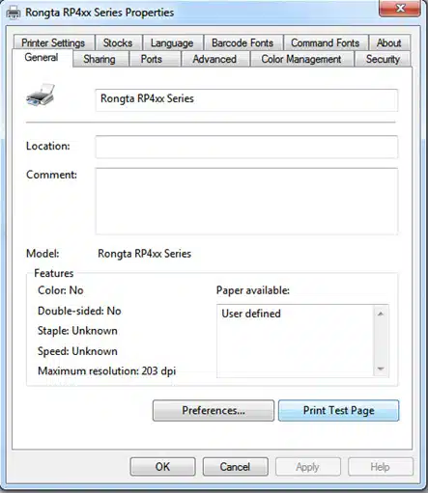Click the Apply button
428x493 pixels.
pos(308,467)
